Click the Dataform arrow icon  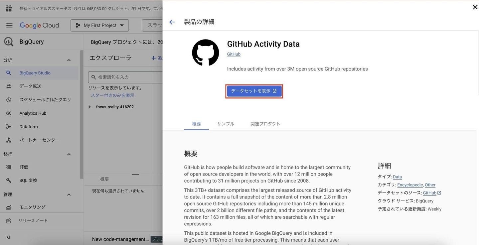9,127
